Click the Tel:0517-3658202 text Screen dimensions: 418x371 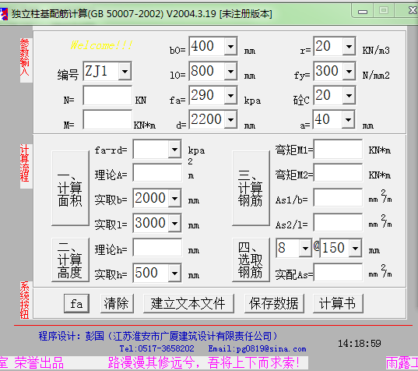coord(156,348)
